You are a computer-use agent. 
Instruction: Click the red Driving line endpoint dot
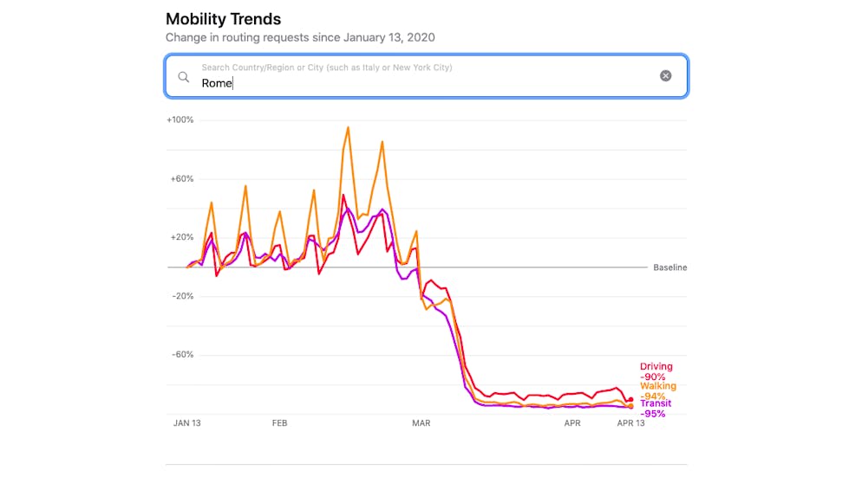630,400
